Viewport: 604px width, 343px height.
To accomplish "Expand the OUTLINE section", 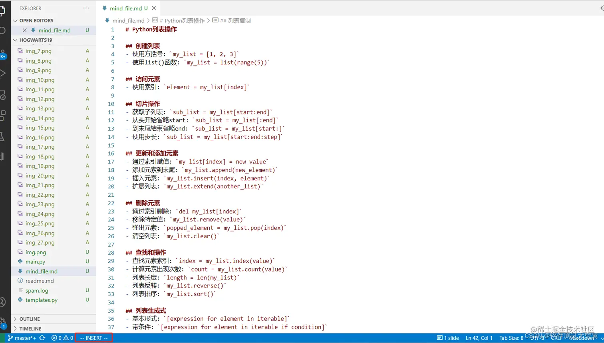I will 53,319.
